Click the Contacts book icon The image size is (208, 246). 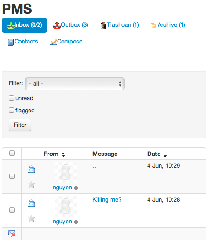pyautogui.click(x=10, y=42)
